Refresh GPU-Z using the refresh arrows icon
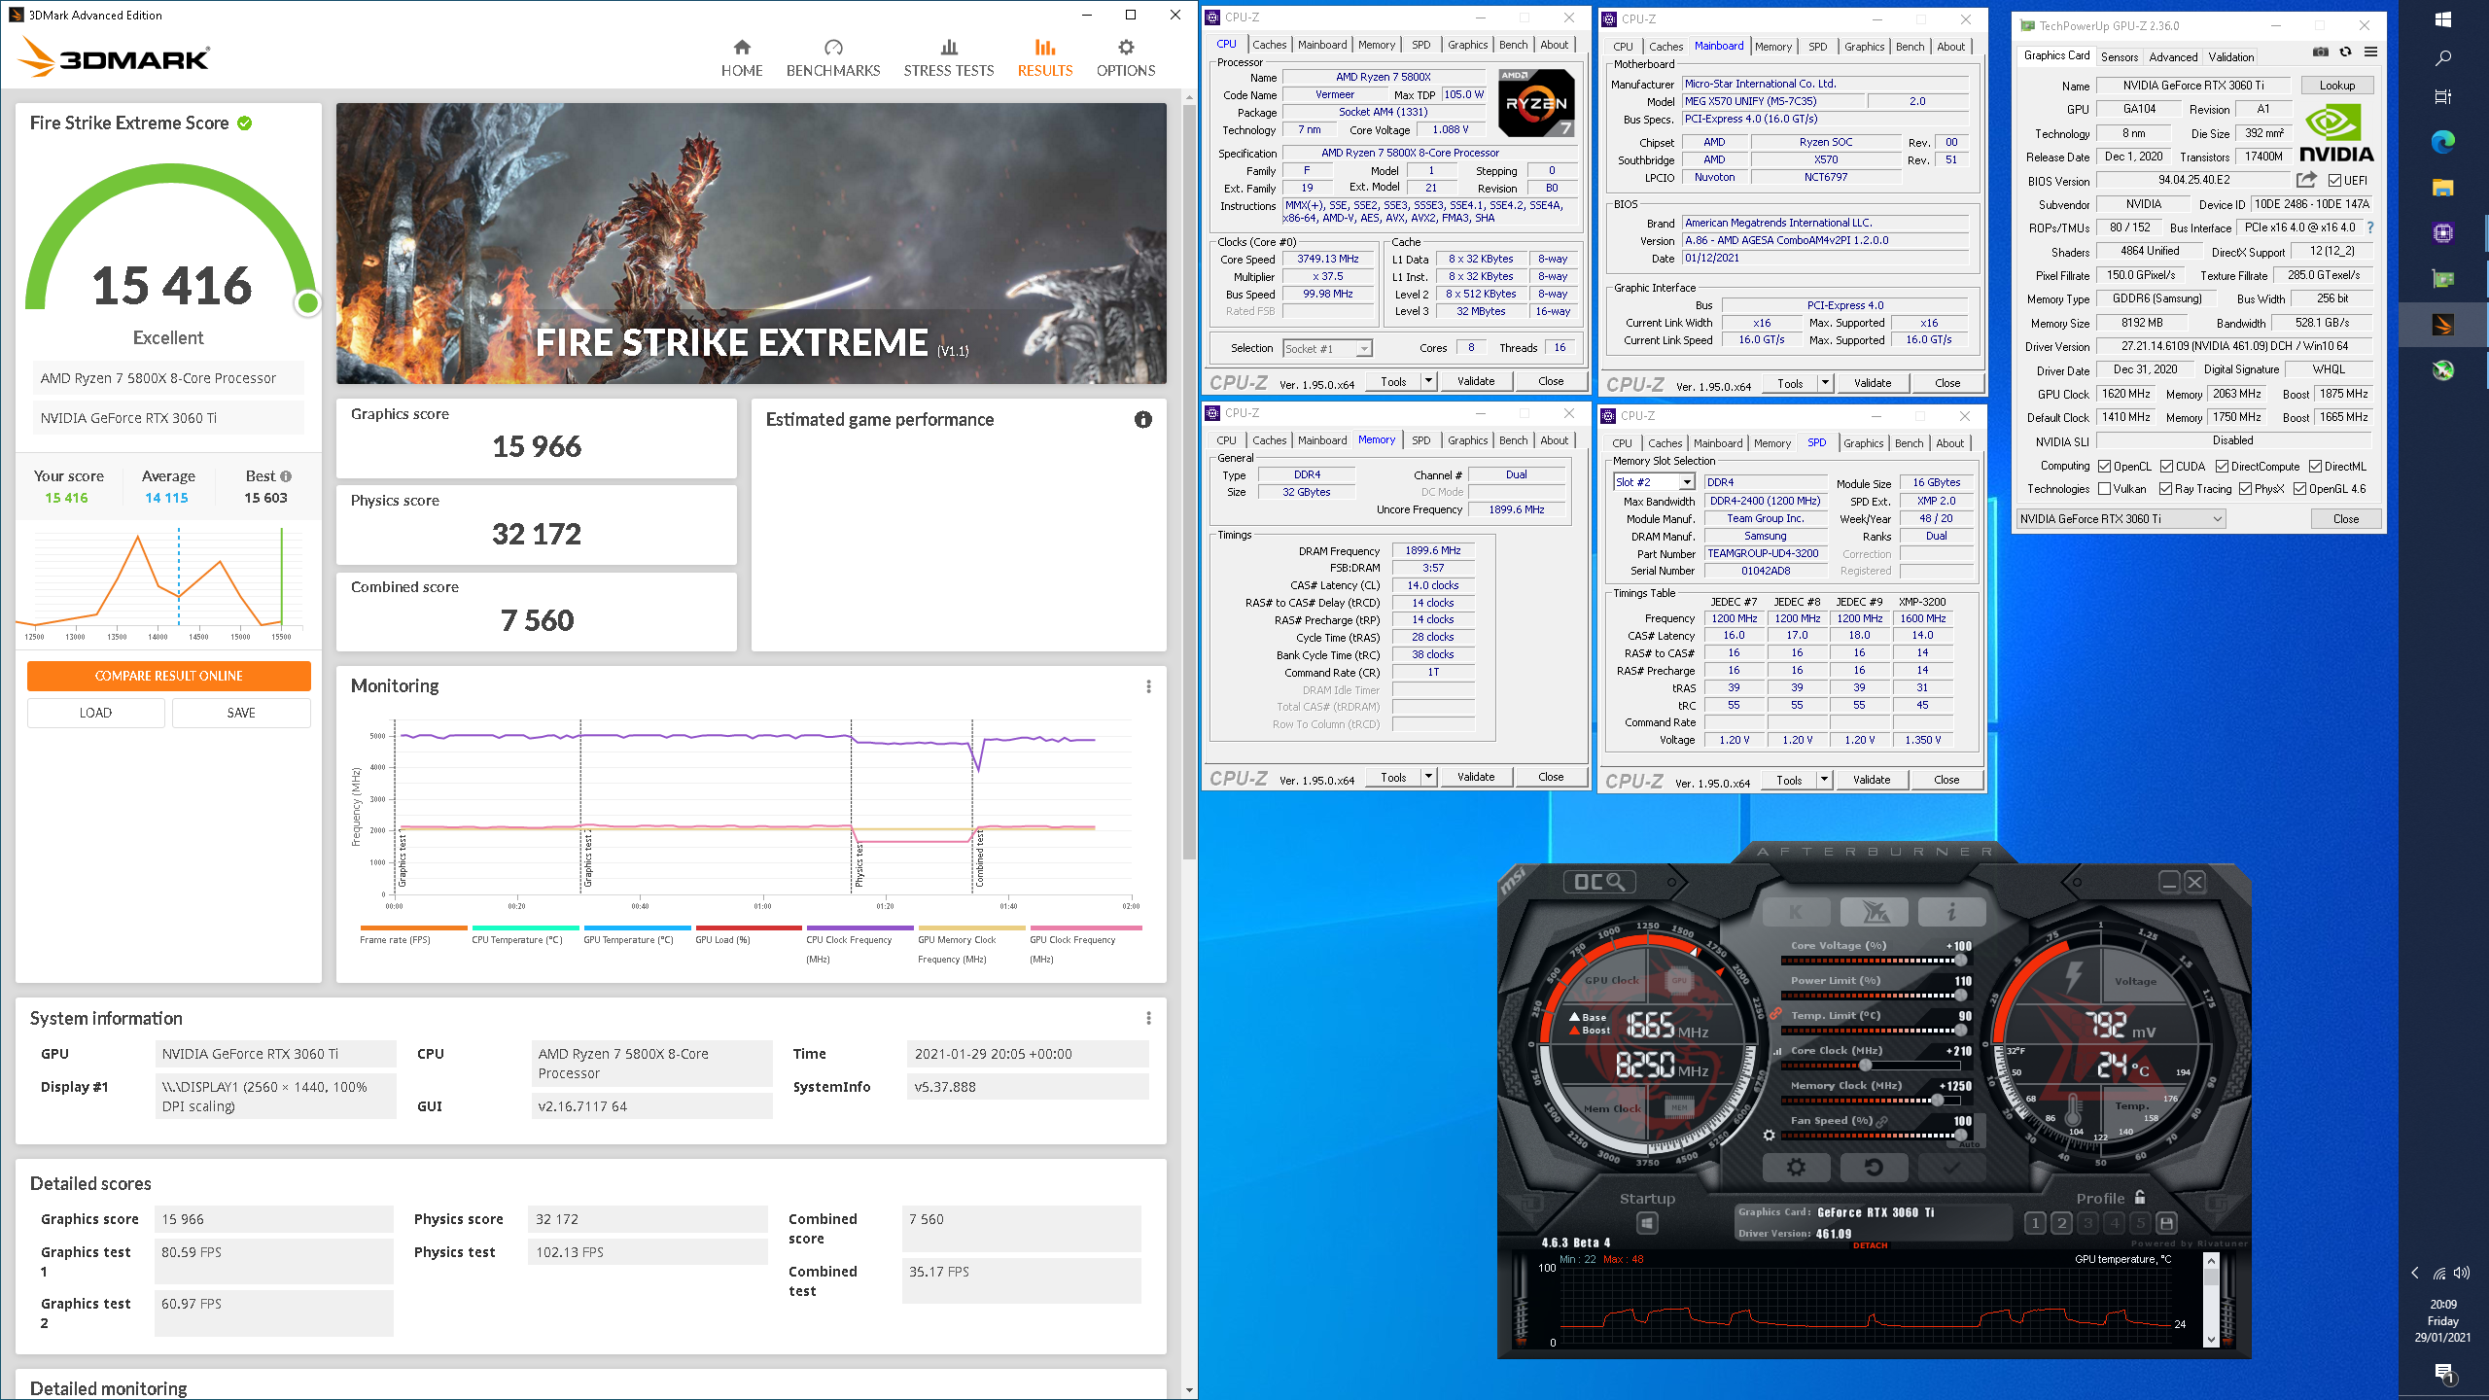This screenshot has height=1400, width=2489. [2346, 52]
